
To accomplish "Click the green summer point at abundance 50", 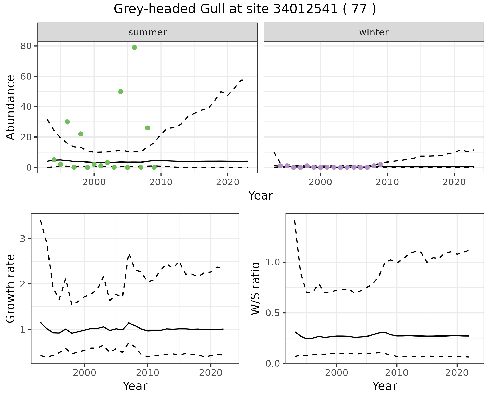I will 121,92.
